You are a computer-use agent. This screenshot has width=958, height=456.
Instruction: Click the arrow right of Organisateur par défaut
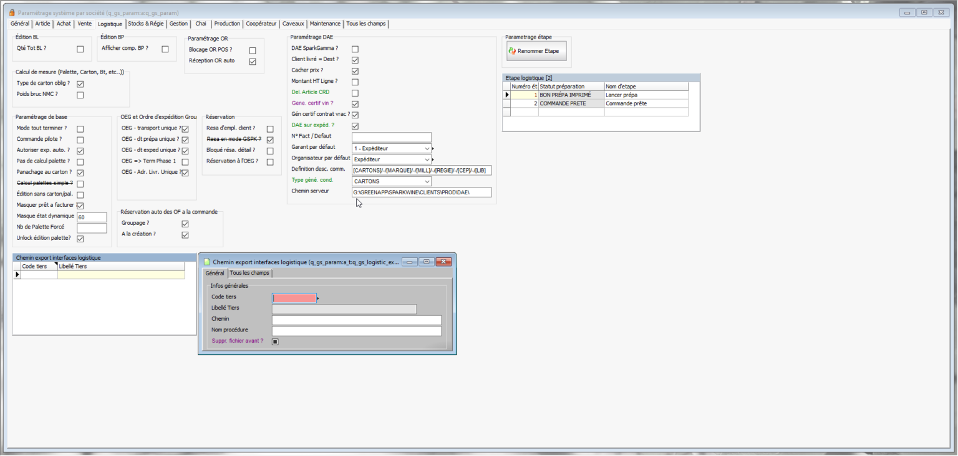click(433, 159)
